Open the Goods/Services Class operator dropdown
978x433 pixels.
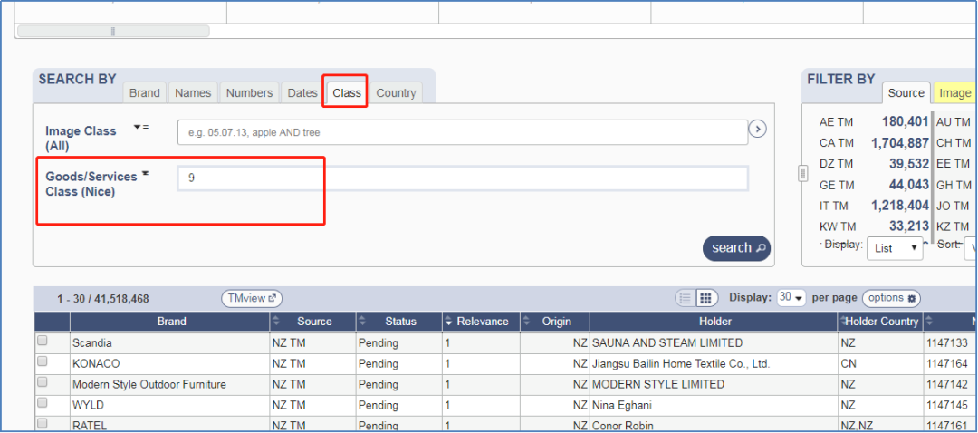pos(145,173)
